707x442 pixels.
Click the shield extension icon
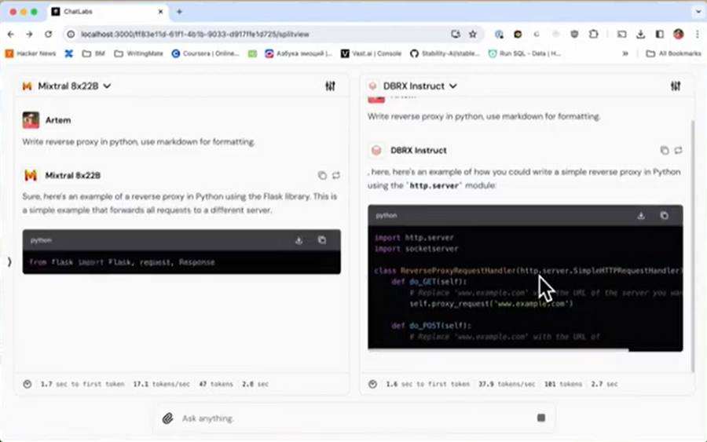574,35
